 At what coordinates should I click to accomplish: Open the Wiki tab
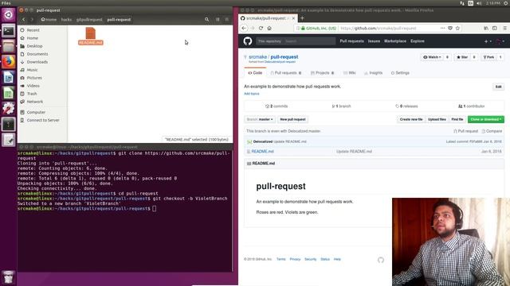pos(350,73)
